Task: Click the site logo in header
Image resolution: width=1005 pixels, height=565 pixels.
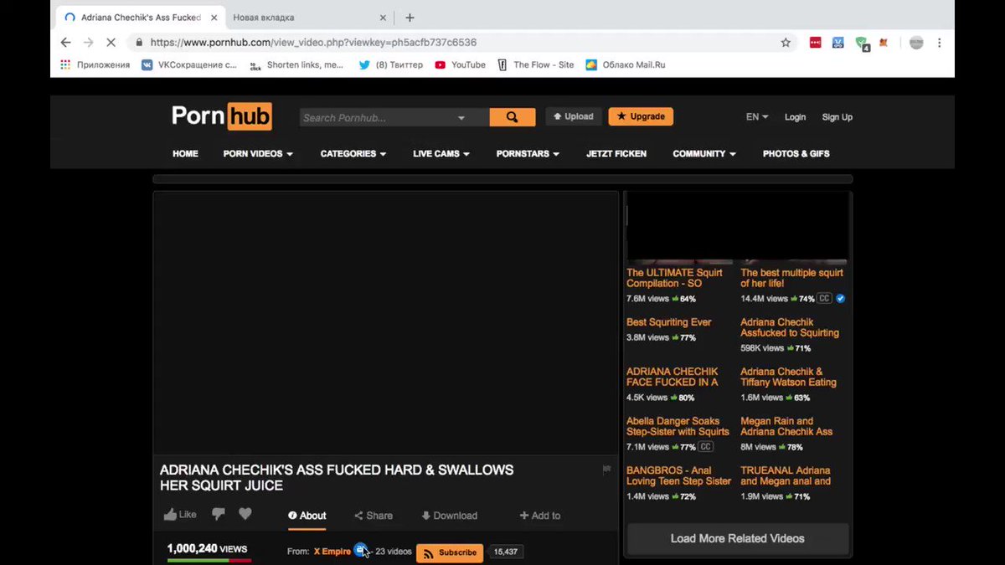Action: point(222,116)
